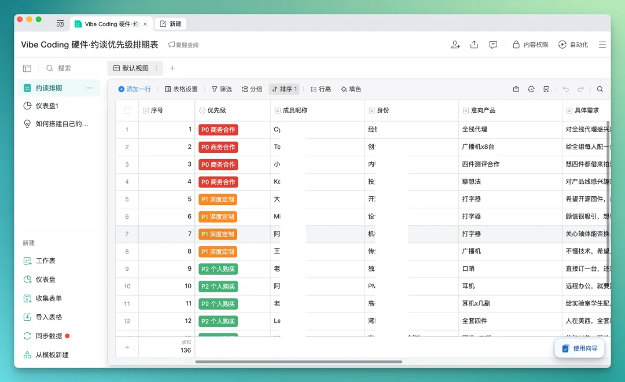Click the clipboard form icon in toolbar

click(x=516, y=89)
